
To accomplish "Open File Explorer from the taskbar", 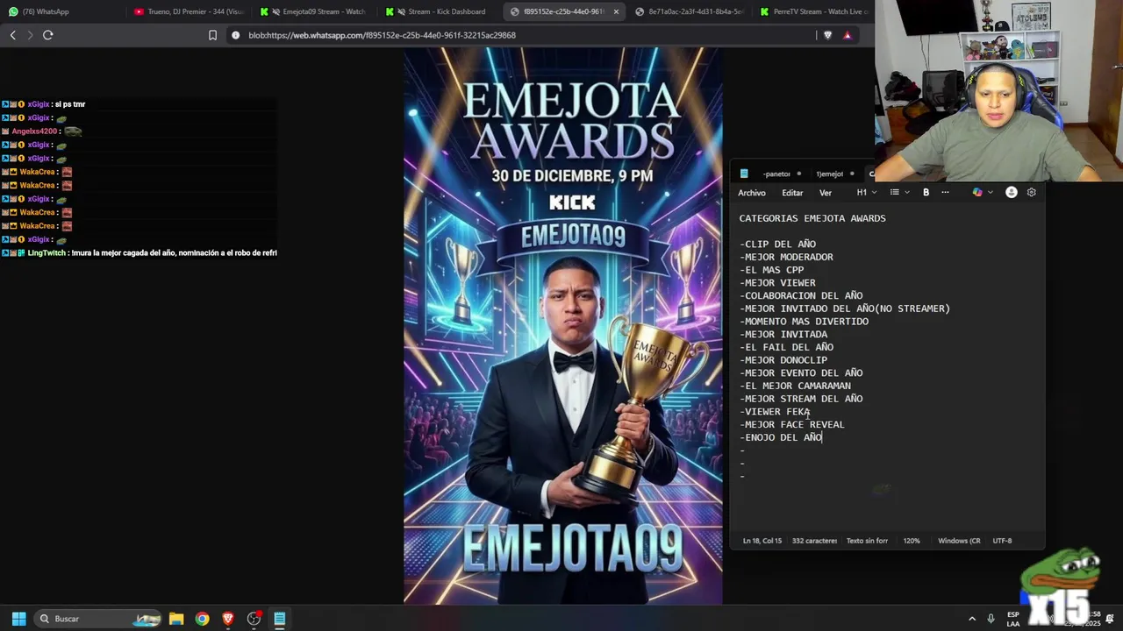I will pos(176,619).
